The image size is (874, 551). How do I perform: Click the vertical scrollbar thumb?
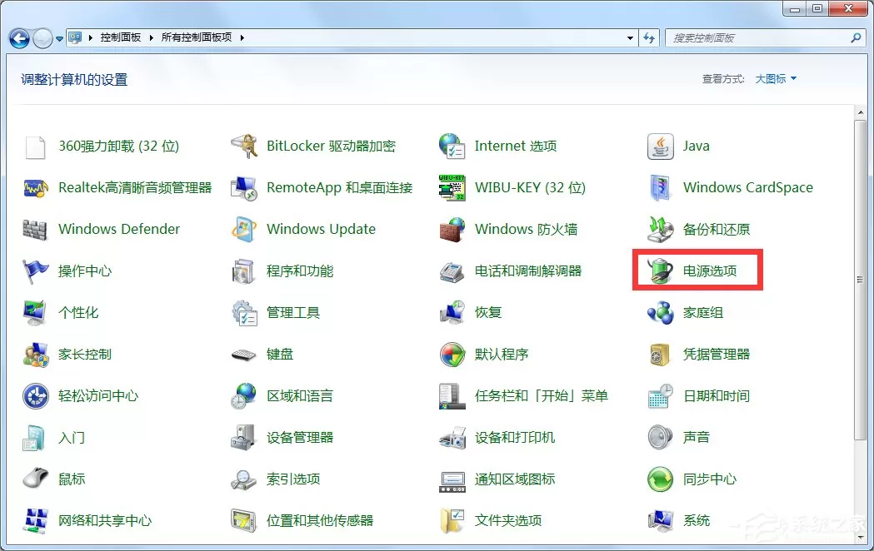click(x=860, y=280)
